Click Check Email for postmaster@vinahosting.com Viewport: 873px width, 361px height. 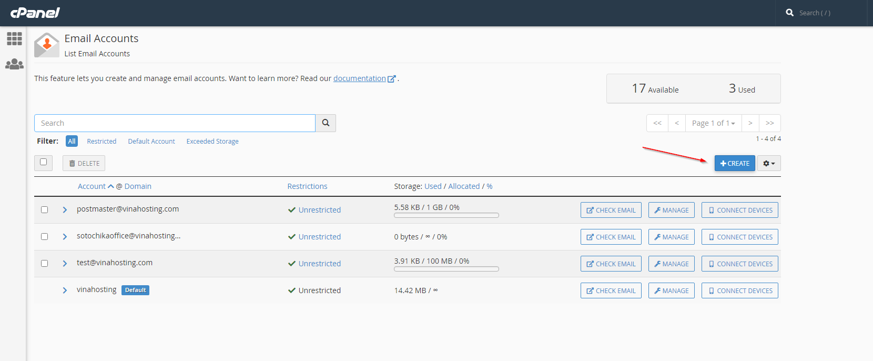click(611, 210)
